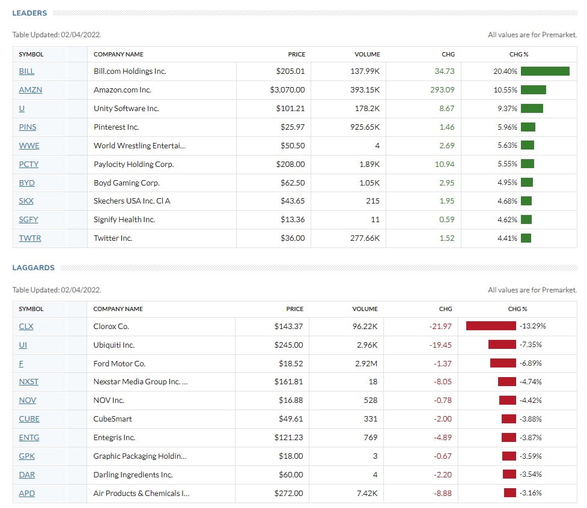Viewport: 587px width, 508px height.
Task: Click the 277.66K volume for Twitter
Action: tap(365, 238)
